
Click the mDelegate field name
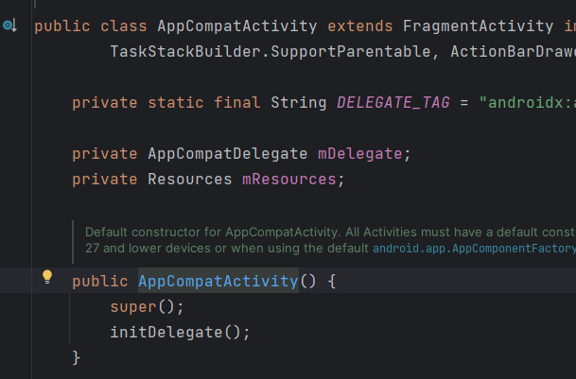coord(360,154)
